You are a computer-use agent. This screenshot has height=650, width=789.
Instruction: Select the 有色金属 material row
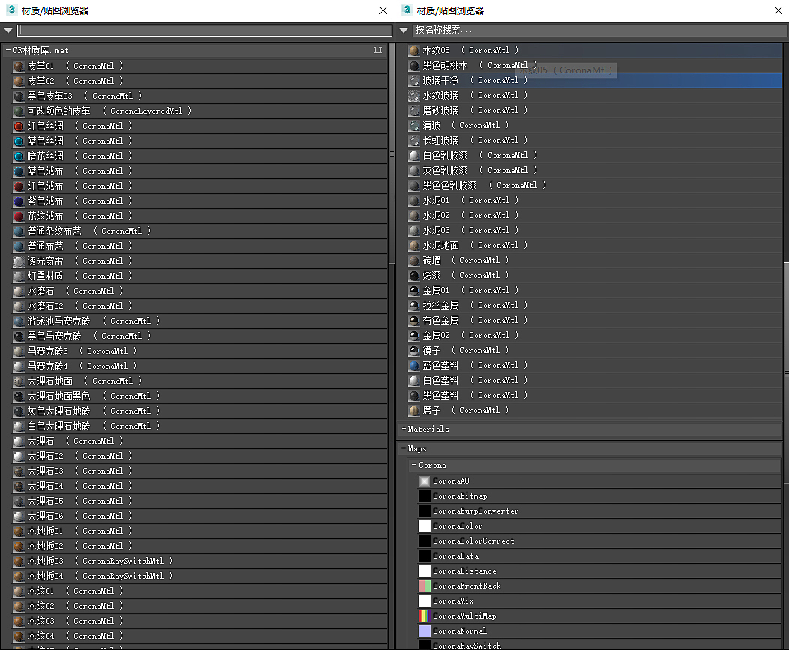(595, 320)
